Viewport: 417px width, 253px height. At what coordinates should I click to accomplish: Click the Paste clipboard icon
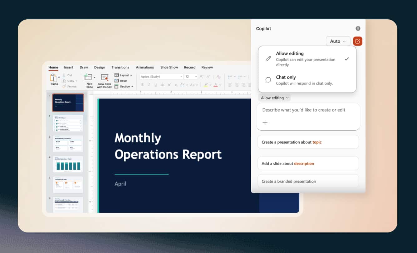(53, 77)
